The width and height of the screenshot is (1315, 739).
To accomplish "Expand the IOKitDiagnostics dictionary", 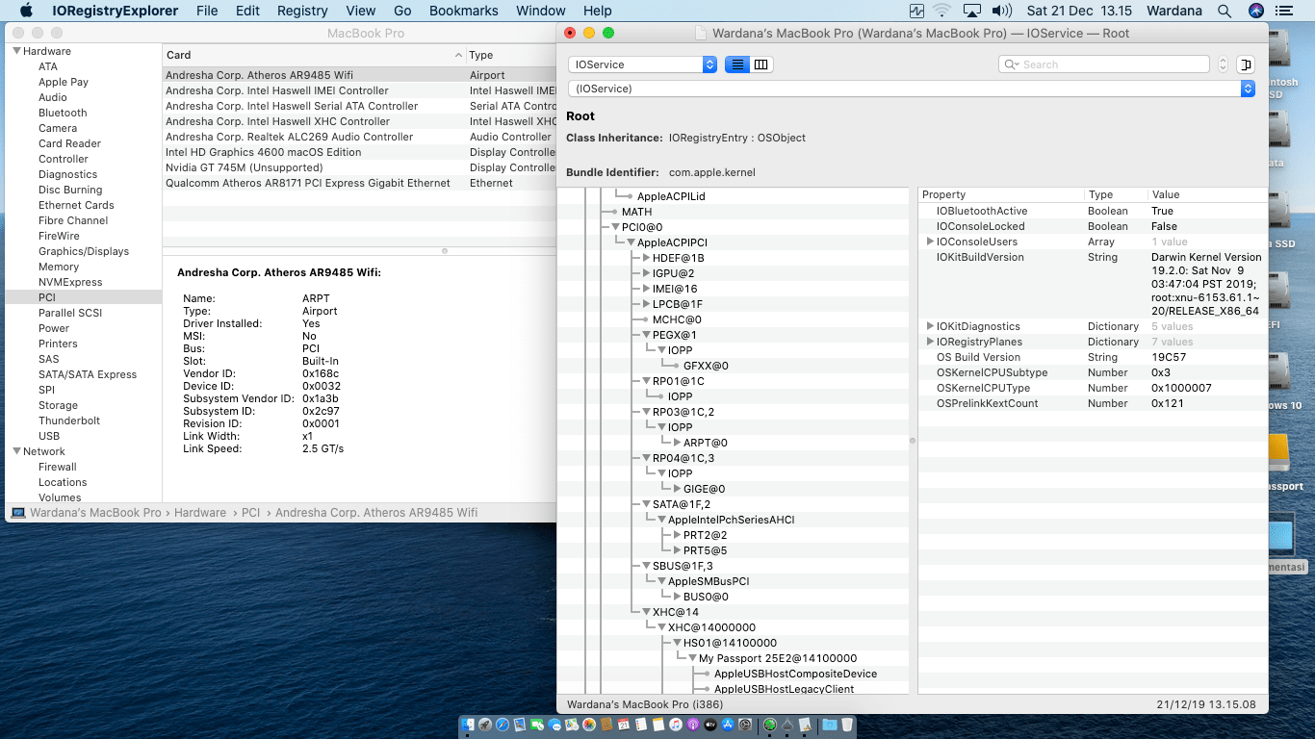I will (930, 326).
